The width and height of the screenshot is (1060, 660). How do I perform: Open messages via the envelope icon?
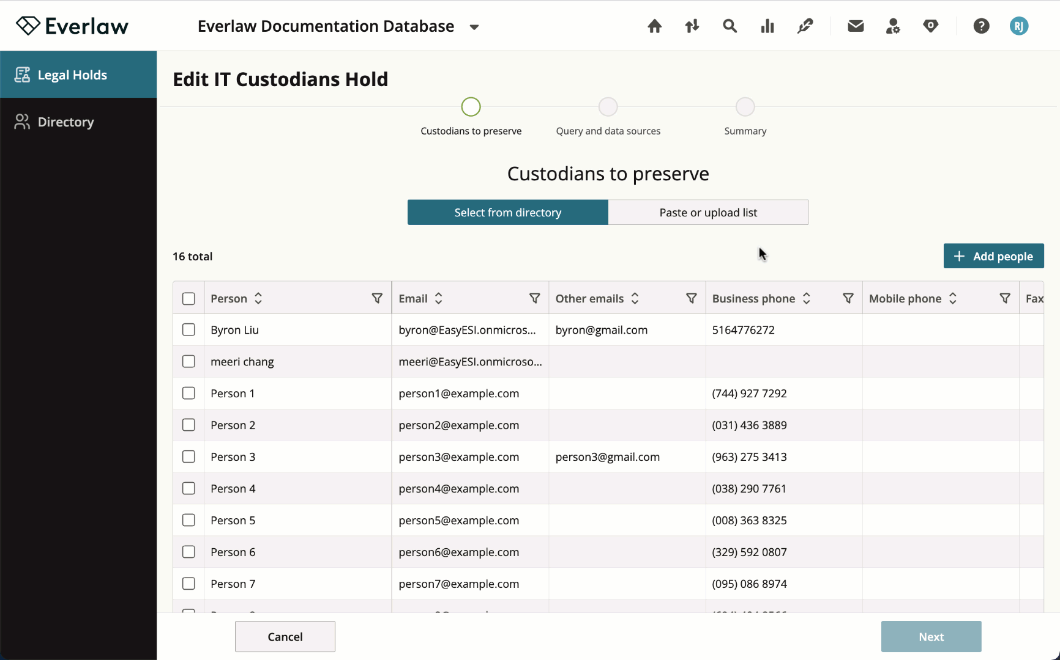[x=855, y=26]
